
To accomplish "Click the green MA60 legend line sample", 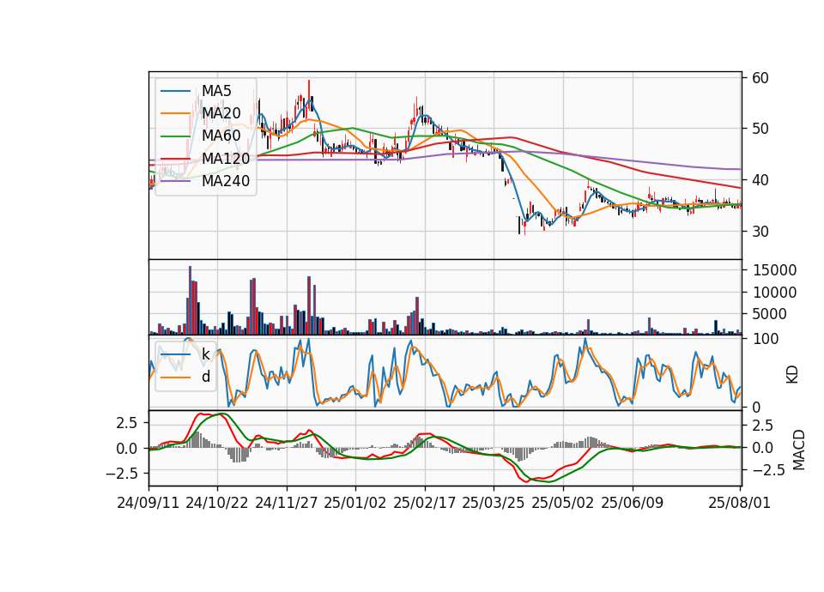I will pyautogui.click(x=175, y=136).
